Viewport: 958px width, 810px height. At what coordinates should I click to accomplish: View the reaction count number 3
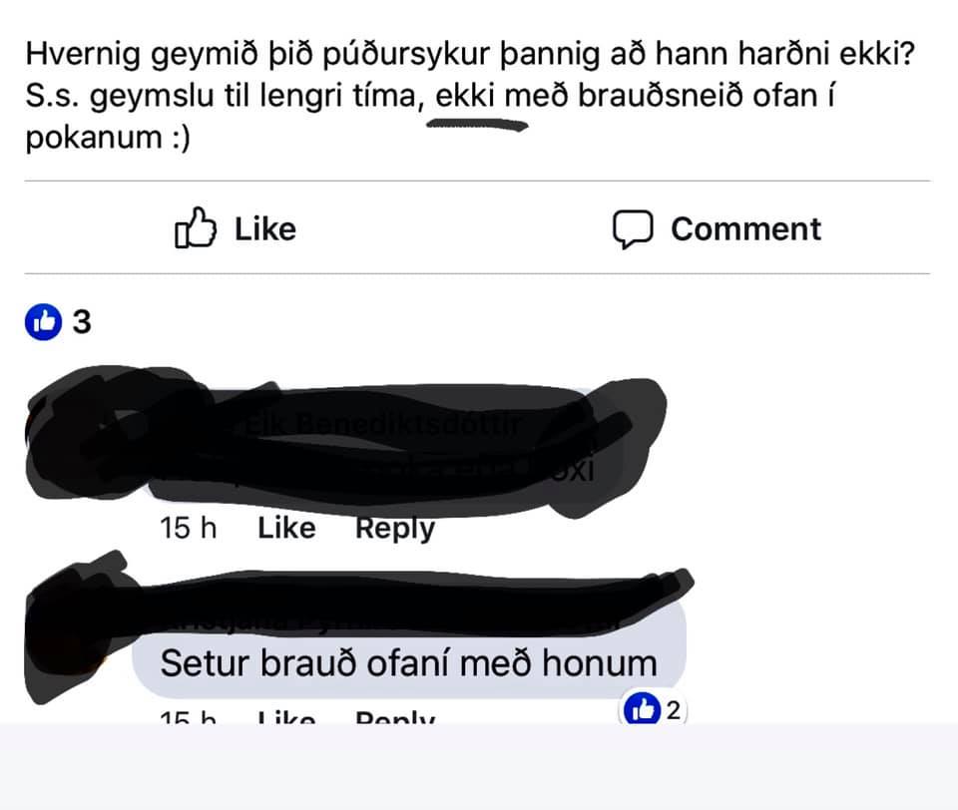[x=82, y=321]
